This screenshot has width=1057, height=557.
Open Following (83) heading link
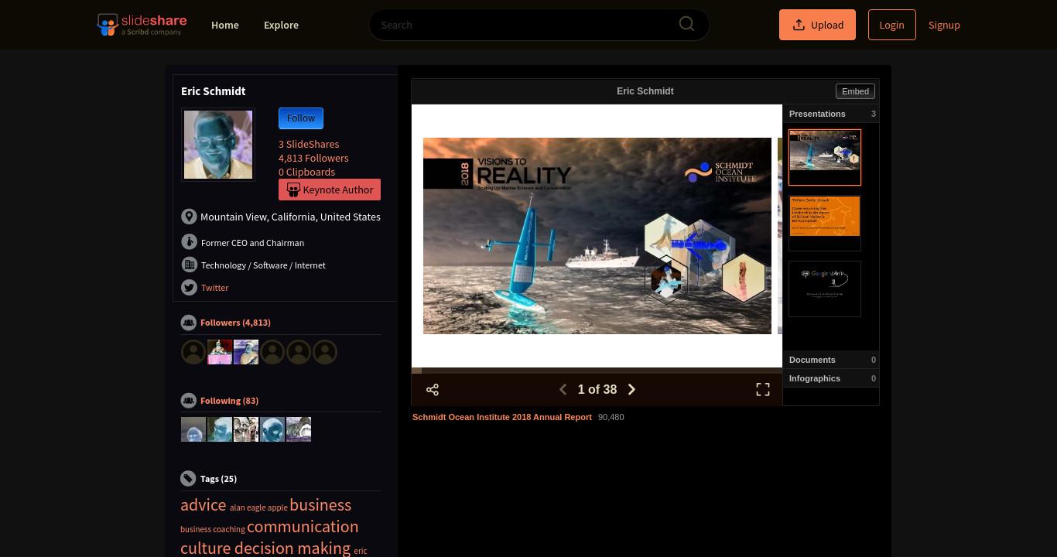point(229,401)
